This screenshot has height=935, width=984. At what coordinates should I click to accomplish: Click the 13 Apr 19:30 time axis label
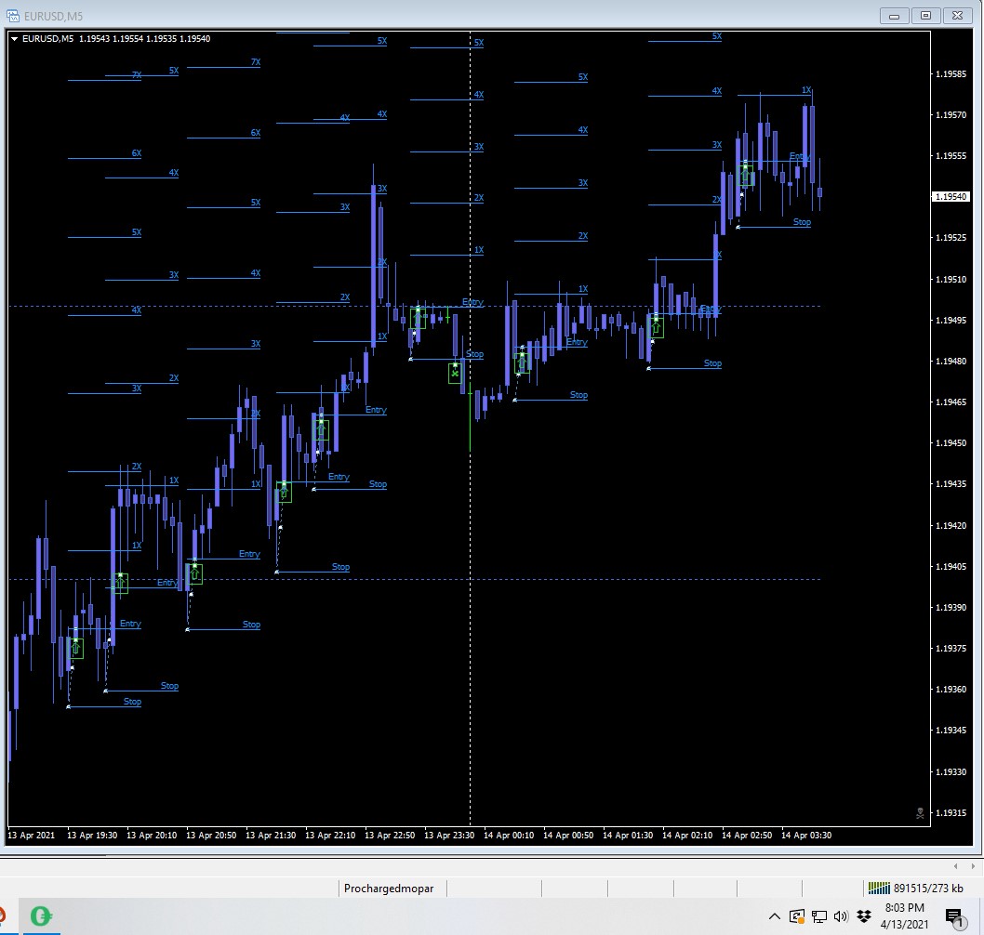(x=92, y=836)
